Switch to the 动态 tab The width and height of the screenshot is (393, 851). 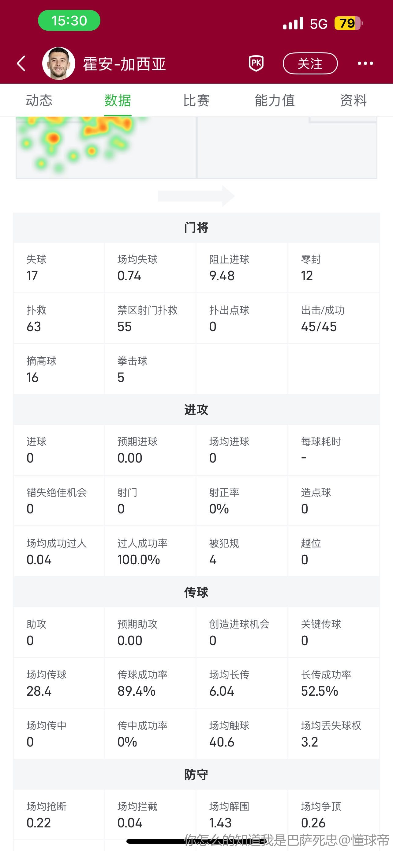[x=39, y=100]
